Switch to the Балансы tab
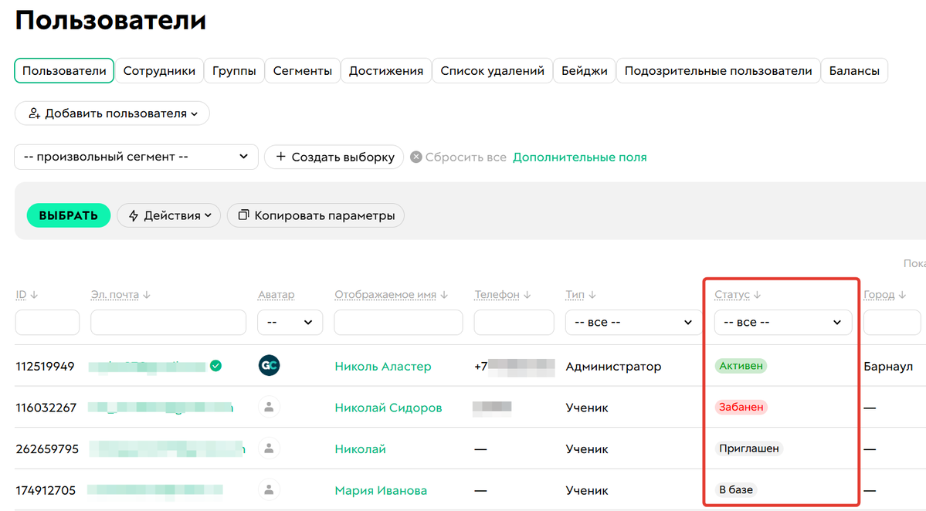Viewport: 926px width, 511px height. pos(854,69)
